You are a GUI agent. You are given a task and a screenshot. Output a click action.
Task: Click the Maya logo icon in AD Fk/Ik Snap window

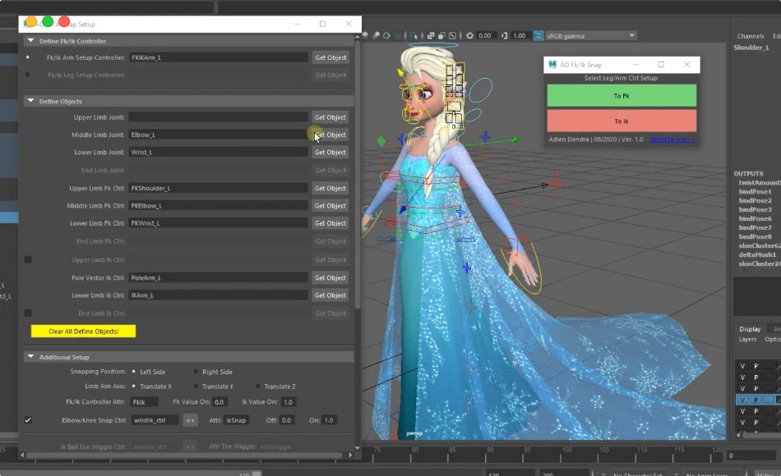click(552, 64)
